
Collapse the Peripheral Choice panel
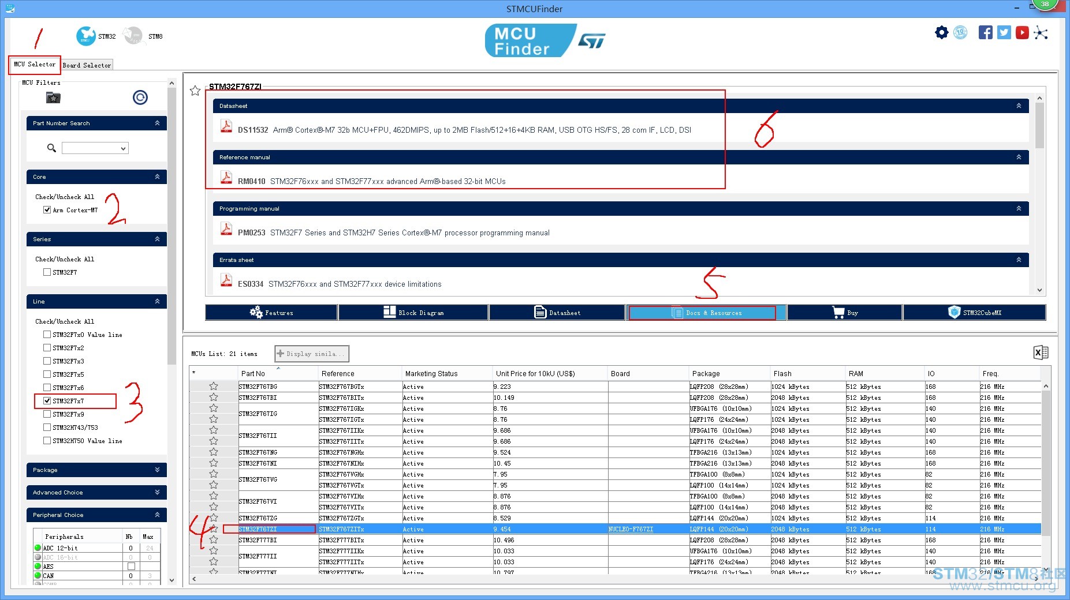pos(157,515)
